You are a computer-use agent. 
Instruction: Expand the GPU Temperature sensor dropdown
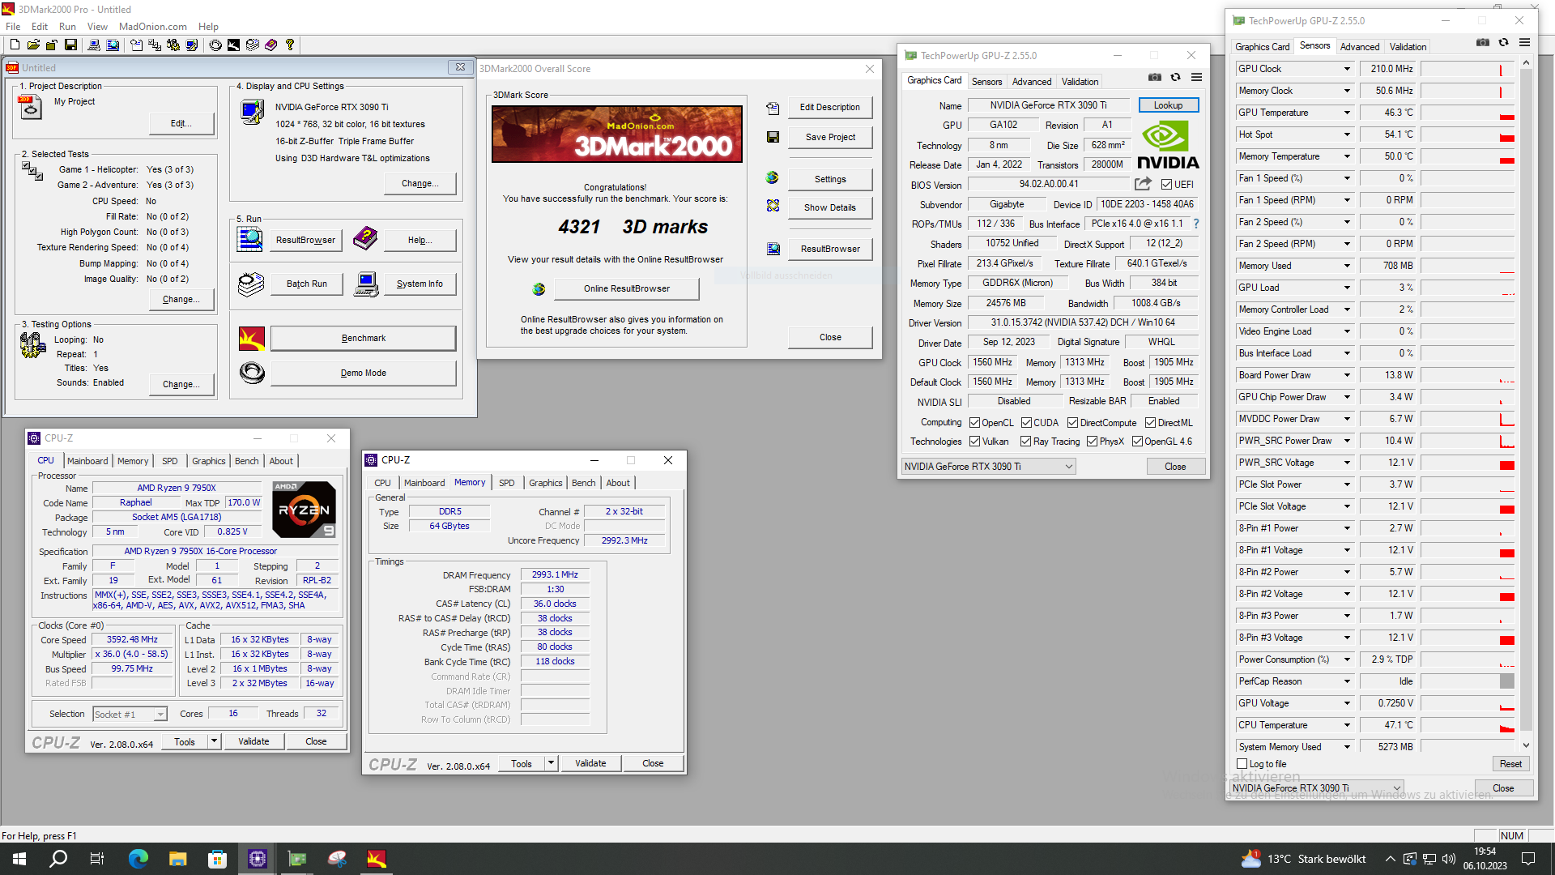(x=1347, y=113)
